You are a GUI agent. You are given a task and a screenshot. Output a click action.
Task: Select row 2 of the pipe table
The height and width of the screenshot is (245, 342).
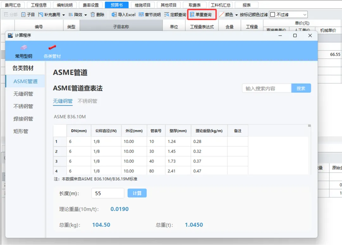150,151
